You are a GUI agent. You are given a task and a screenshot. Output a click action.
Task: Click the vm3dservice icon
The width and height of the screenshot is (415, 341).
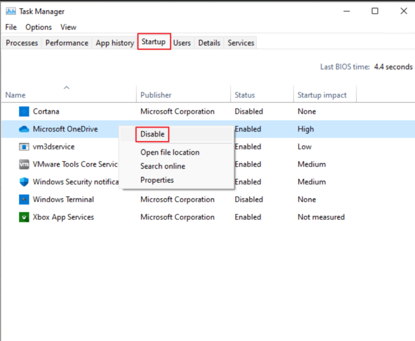tap(24, 147)
